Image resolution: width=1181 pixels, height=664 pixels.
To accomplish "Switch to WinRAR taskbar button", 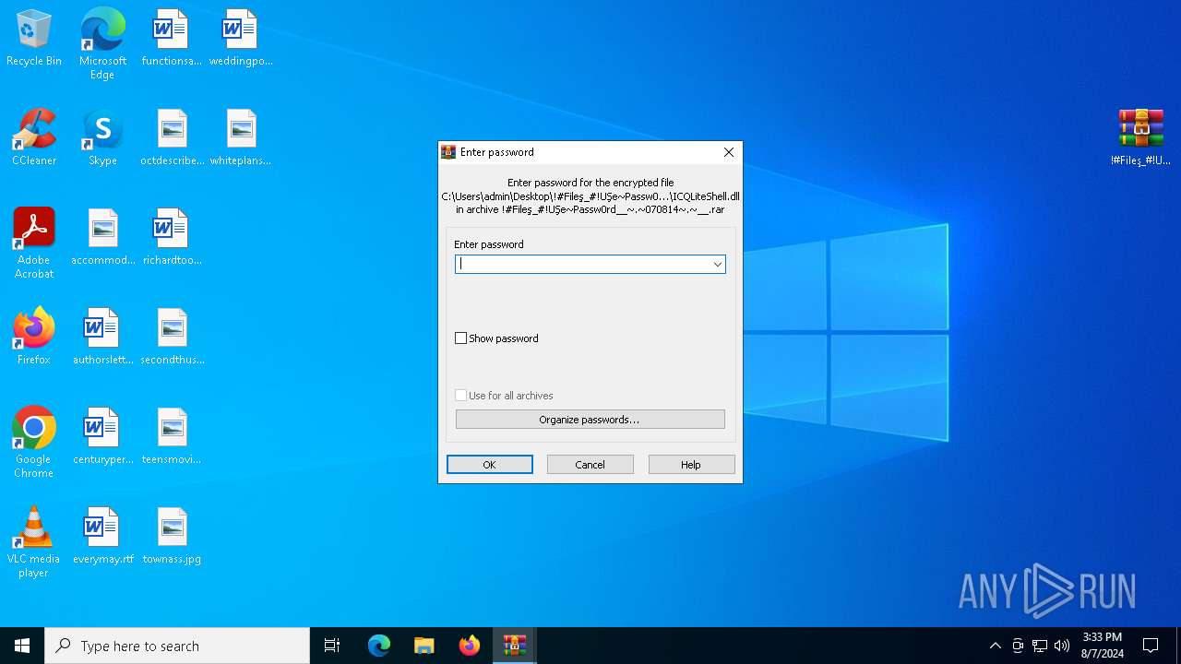I will tap(515, 646).
